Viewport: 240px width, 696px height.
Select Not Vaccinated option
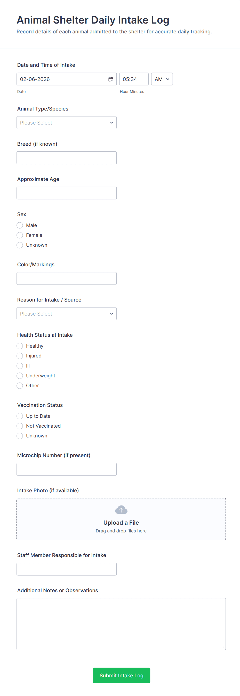point(20,426)
